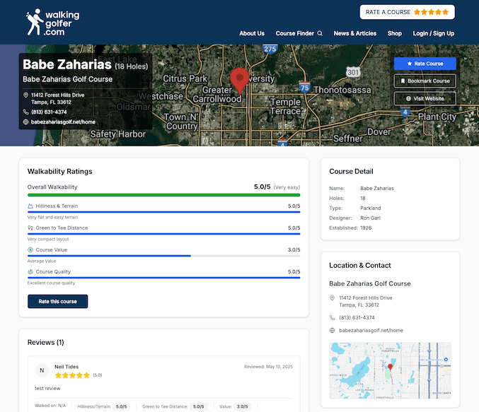The image size is (479, 412).
Task: Click the Hilliness & Terrain mountain icon
Action: [30, 206]
